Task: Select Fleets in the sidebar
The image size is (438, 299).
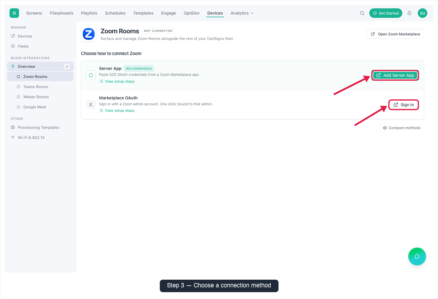Action: (40, 46)
